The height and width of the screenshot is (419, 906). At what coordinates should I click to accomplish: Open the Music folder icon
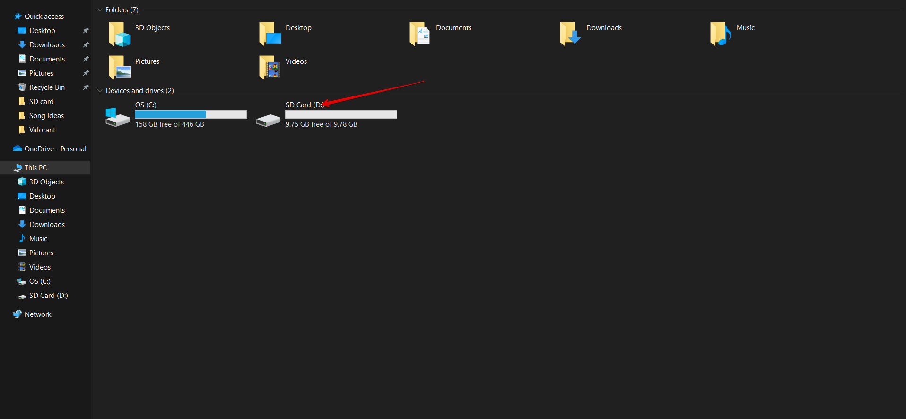coord(721,34)
